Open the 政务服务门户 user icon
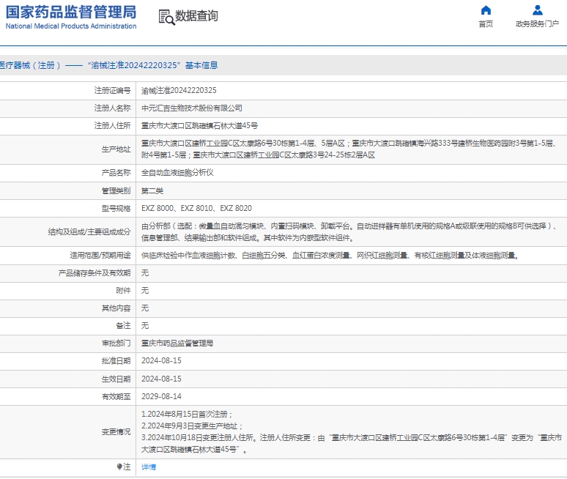567x479 pixels. pyautogui.click(x=538, y=10)
